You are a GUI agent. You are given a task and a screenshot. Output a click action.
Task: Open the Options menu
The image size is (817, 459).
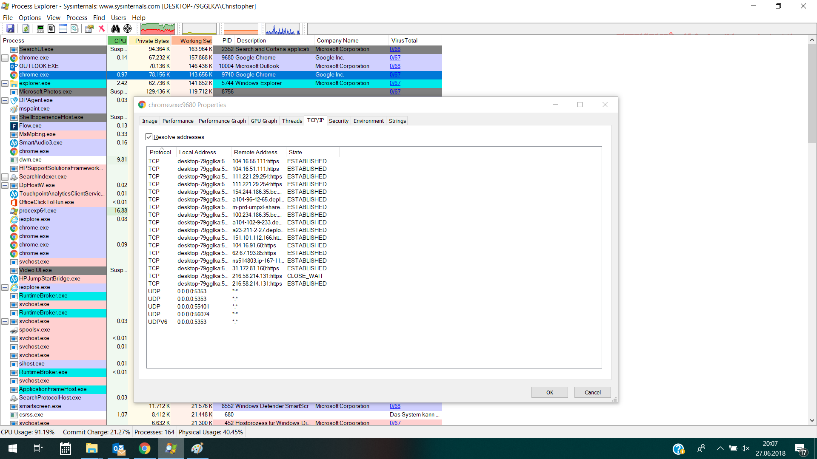[29, 17]
